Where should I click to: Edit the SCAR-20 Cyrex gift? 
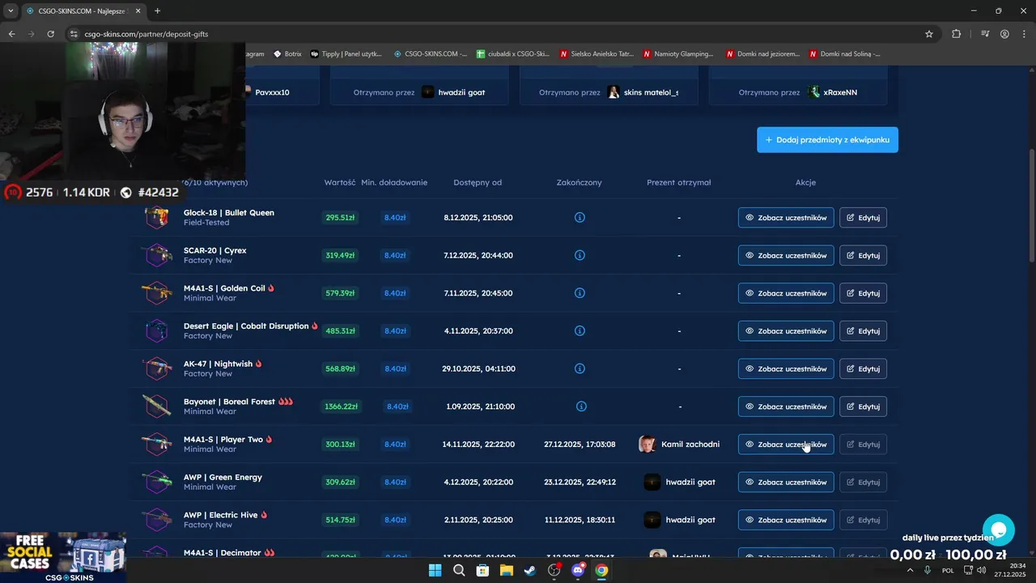tap(863, 255)
